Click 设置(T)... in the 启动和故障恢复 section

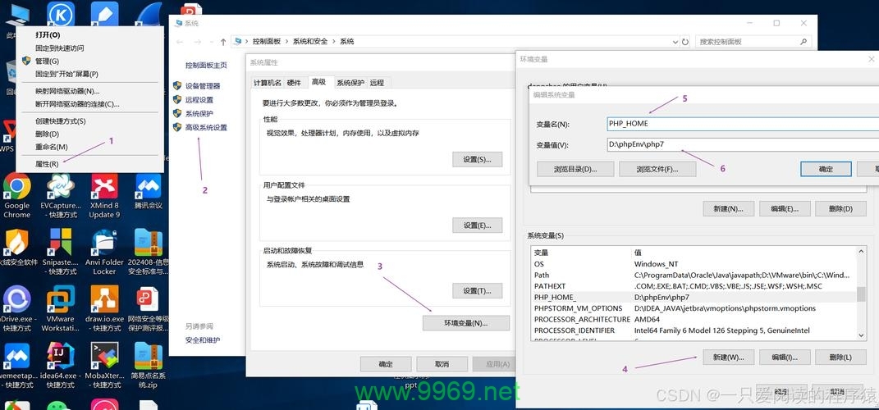[477, 291]
